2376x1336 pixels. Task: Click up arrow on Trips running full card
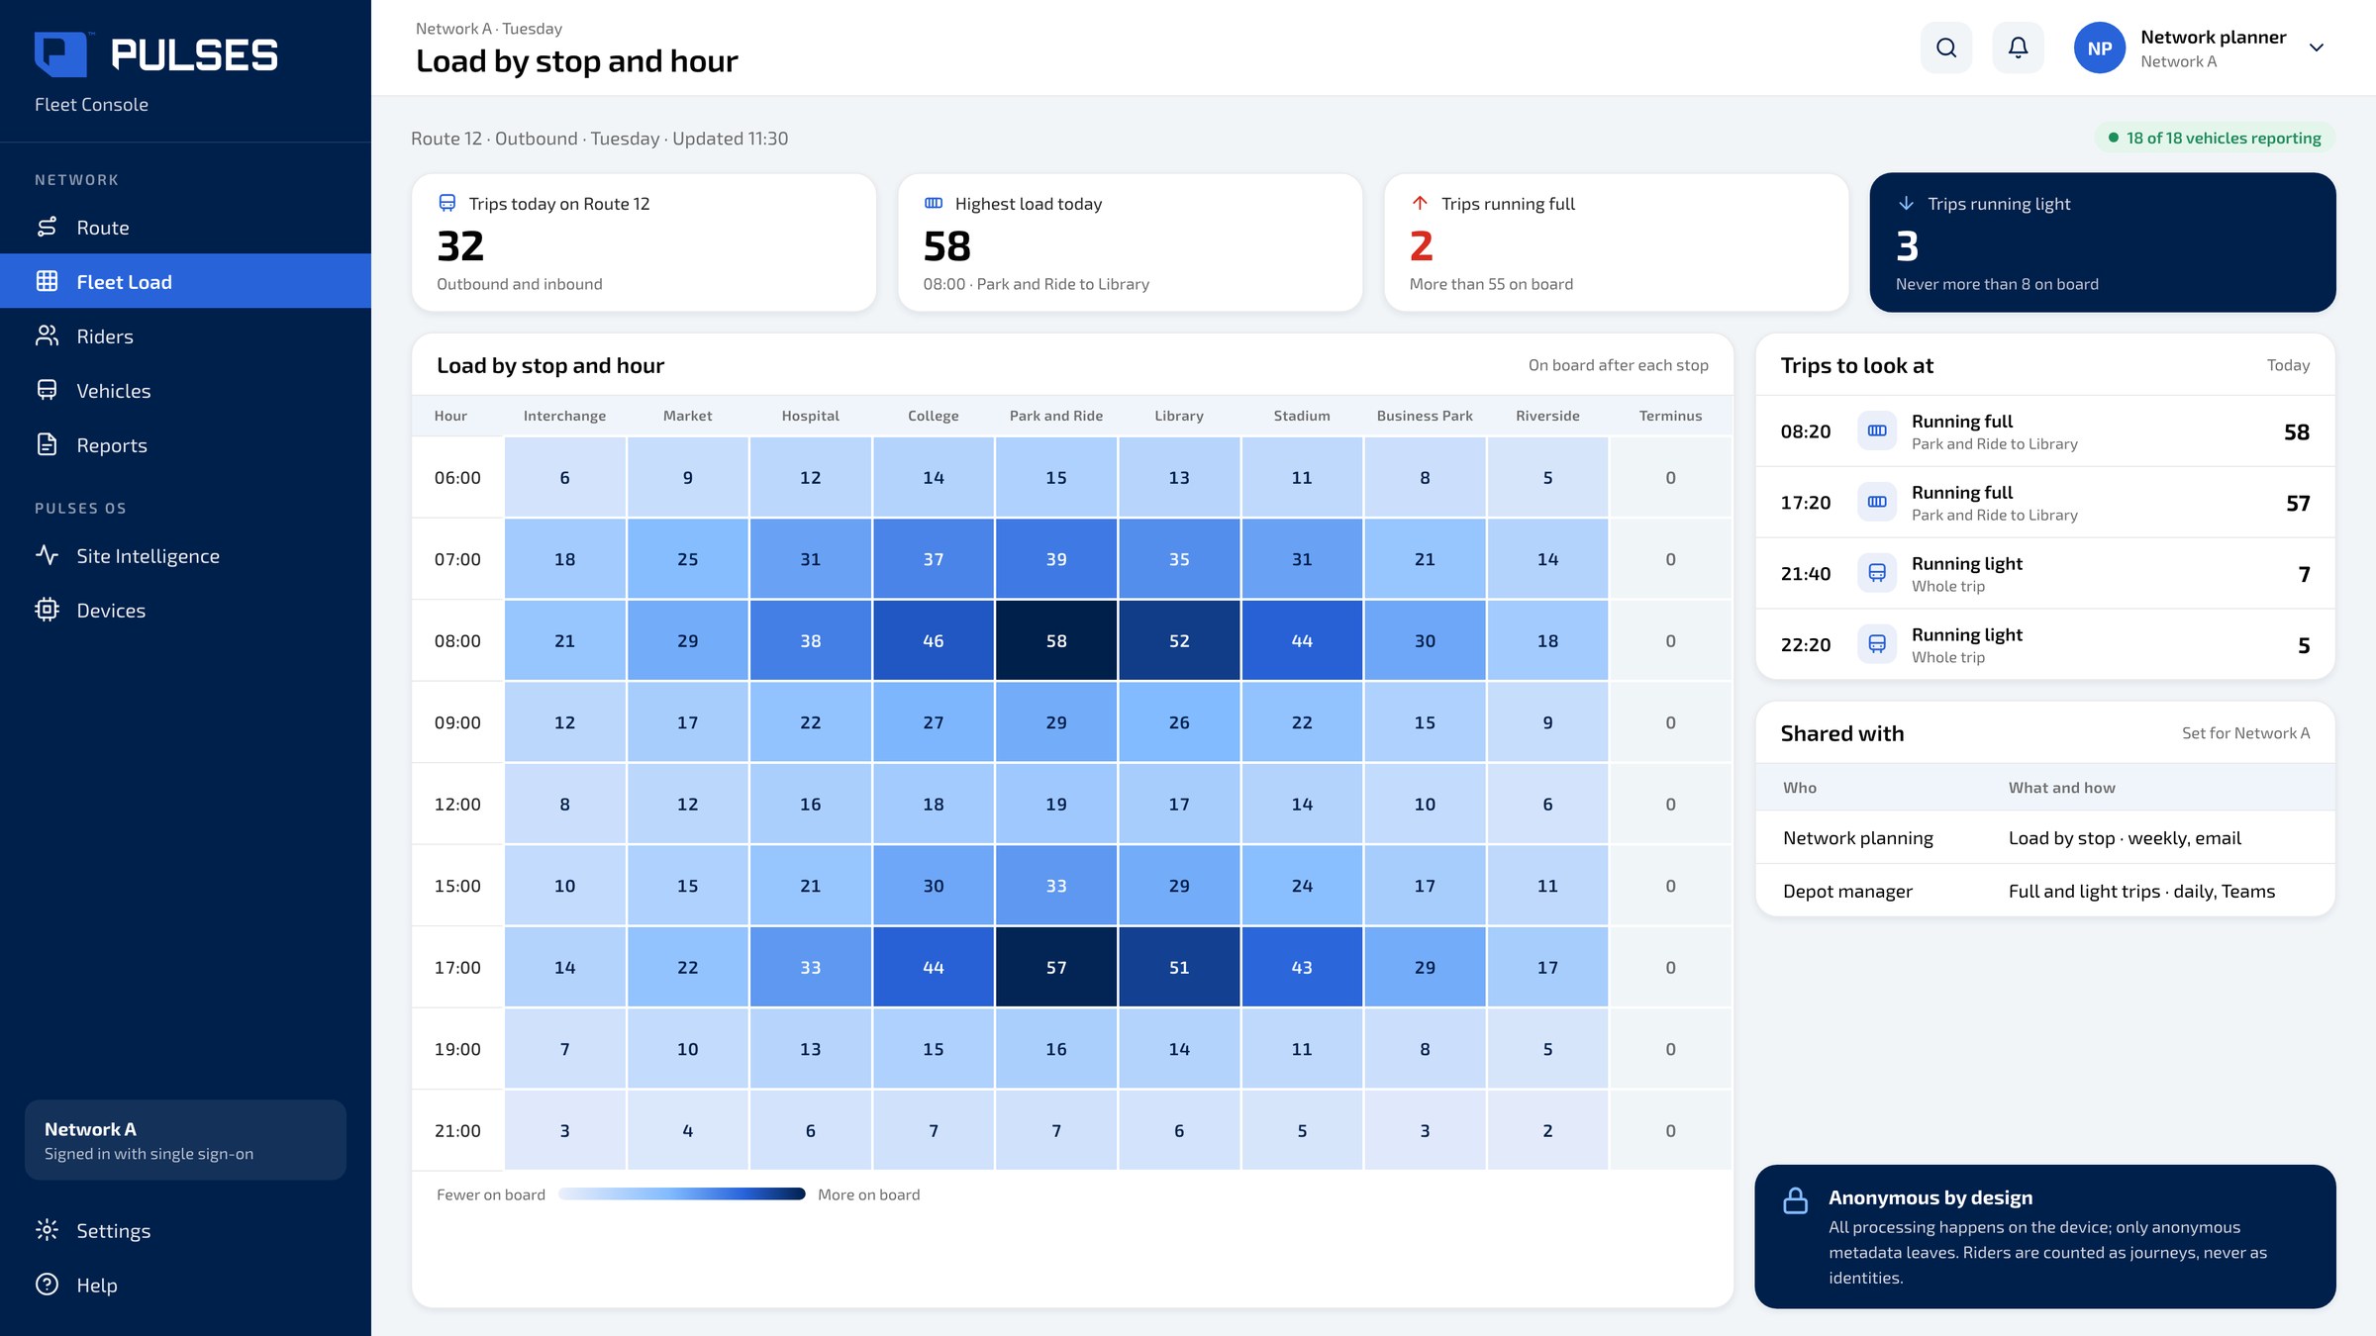(x=1420, y=203)
